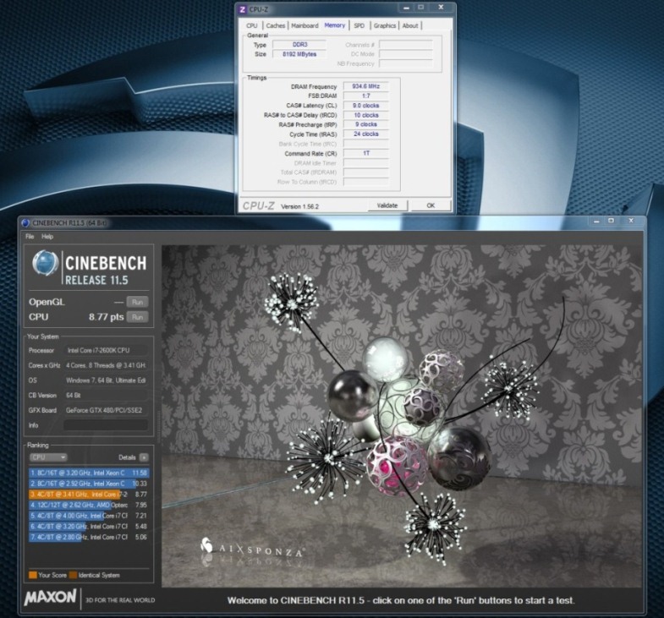The height and width of the screenshot is (618, 664).
Task: Click the DRAM Frequency value 934.6 MHz
Action: 366,86
